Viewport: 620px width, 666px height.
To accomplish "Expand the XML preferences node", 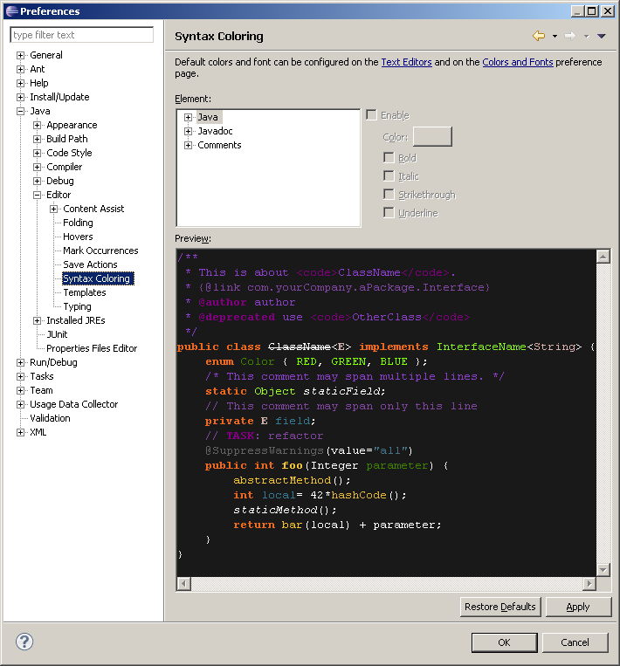I will [x=20, y=432].
